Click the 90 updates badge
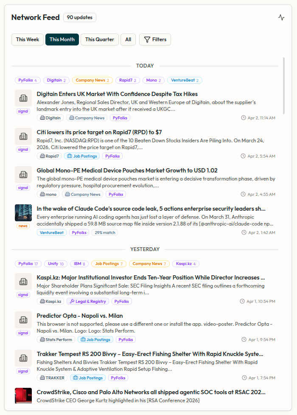The width and height of the screenshot is (297, 415). 80,17
